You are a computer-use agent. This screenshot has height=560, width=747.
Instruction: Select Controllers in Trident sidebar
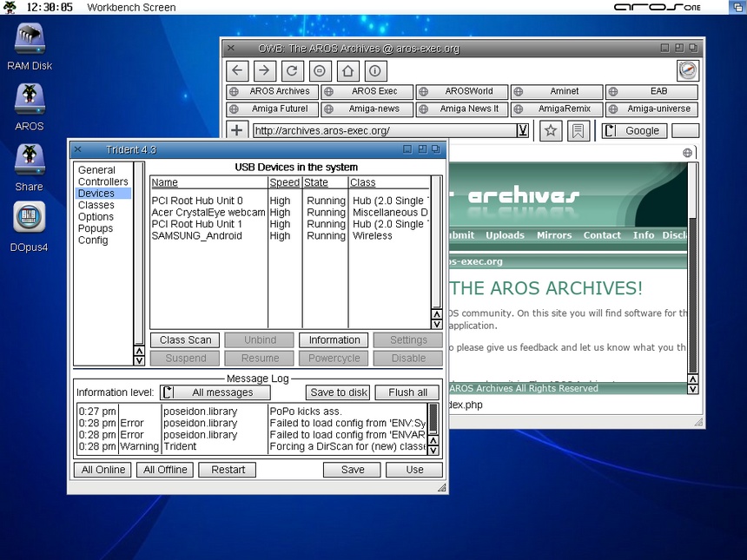(102, 181)
